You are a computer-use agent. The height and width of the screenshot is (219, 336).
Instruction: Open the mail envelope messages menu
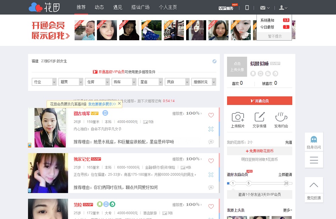point(265,8)
